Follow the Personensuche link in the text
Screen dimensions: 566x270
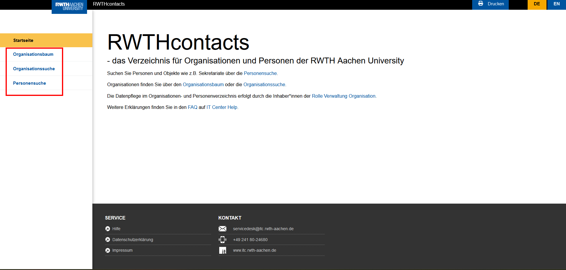point(261,73)
